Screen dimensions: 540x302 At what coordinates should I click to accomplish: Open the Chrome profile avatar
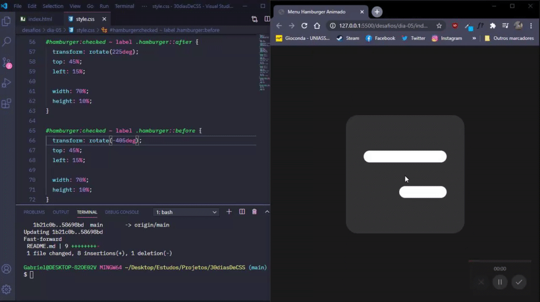(518, 26)
